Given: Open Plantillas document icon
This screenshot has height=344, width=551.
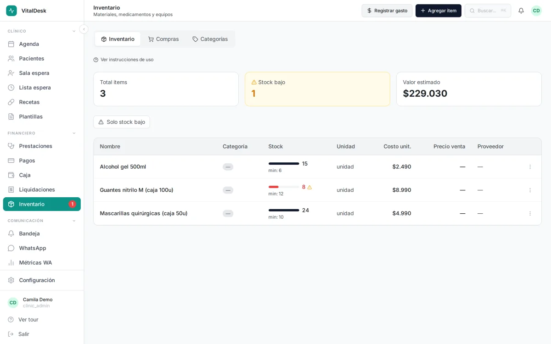Looking at the screenshot, I should pyautogui.click(x=11, y=117).
